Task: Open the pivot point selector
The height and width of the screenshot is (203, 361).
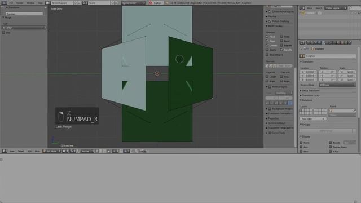Action: point(73,151)
